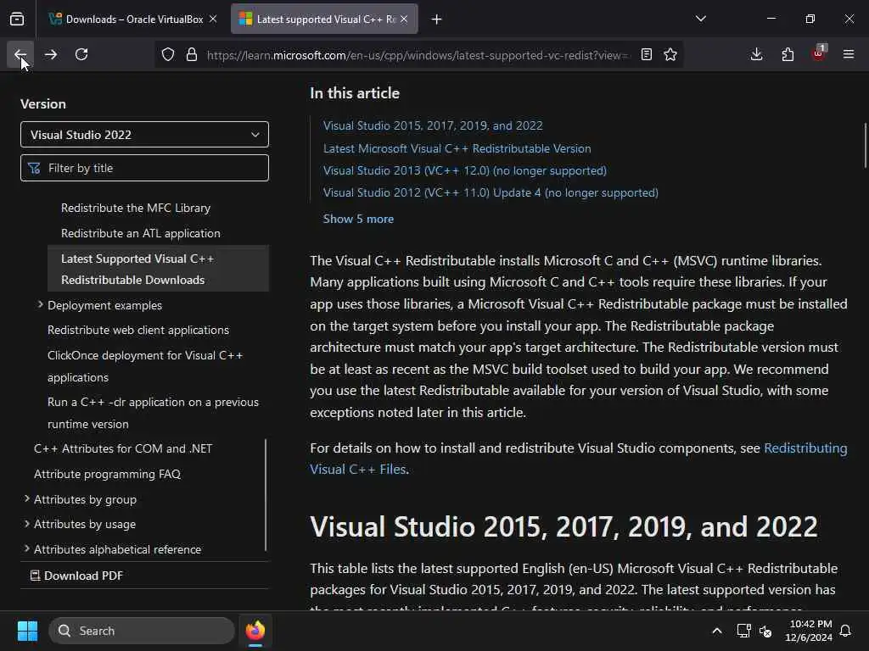The width and height of the screenshot is (869, 651).
Task: Jump to Visual Studio 2015, 2017, 2019, and 2022
Action: click(433, 125)
